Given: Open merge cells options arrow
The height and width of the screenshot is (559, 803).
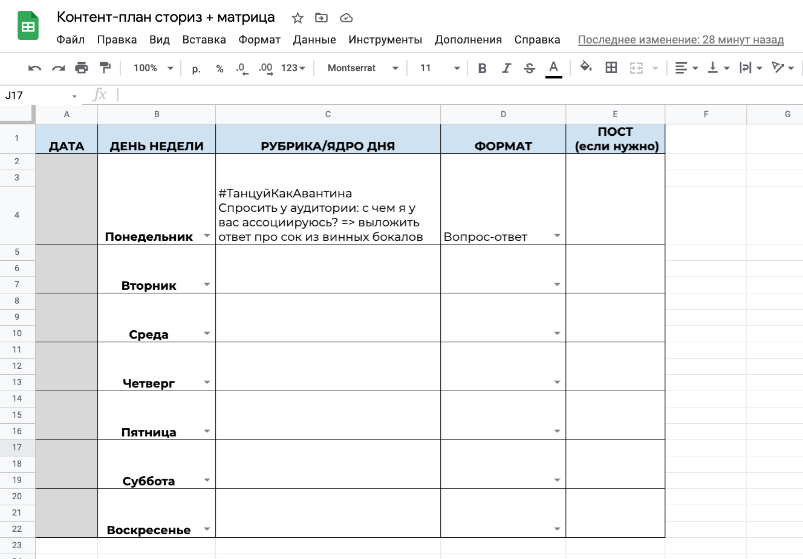Looking at the screenshot, I should tap(655, 69).
